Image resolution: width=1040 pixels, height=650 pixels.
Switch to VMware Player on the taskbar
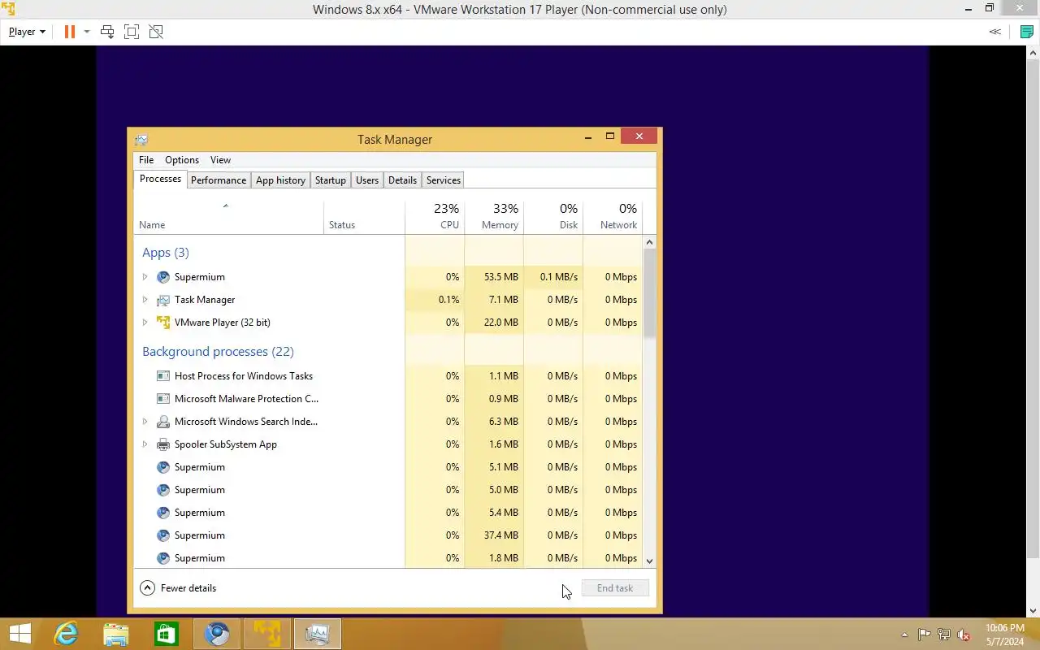[266, 634]
